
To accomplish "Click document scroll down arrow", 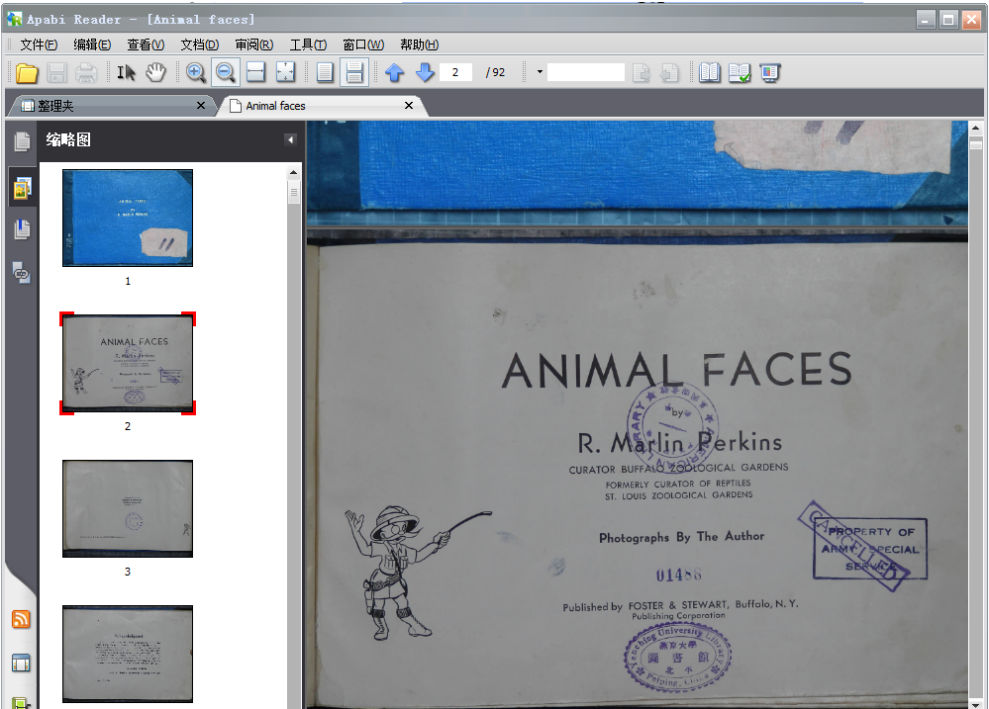I will click(976, 704).
